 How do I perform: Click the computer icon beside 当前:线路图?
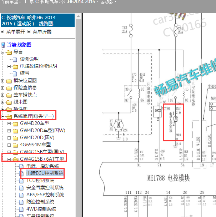pos(3,45)
